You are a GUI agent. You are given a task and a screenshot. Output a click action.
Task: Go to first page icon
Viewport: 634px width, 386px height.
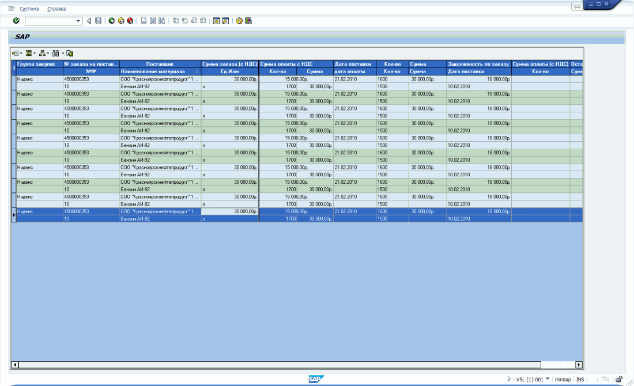point(175,21)
